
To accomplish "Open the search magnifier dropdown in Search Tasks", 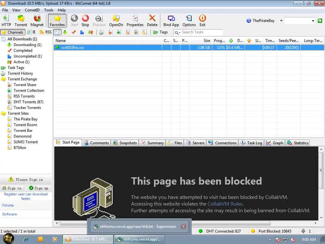I will coord(177,33).
